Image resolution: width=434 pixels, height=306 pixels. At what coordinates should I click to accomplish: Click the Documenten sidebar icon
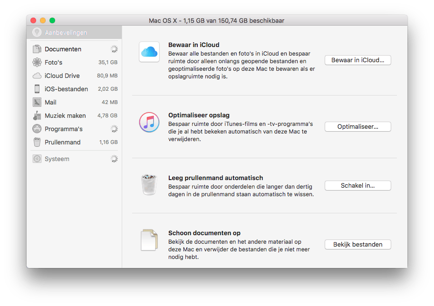(x=37, y=49)
